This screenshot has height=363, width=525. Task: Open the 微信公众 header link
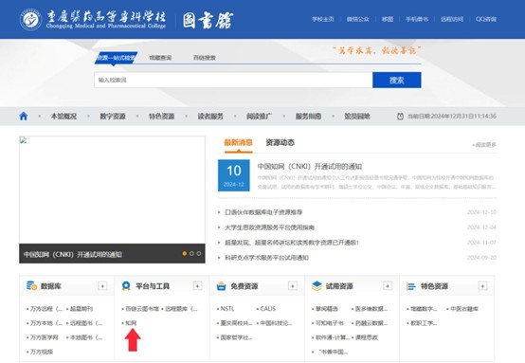coord(357,19)
